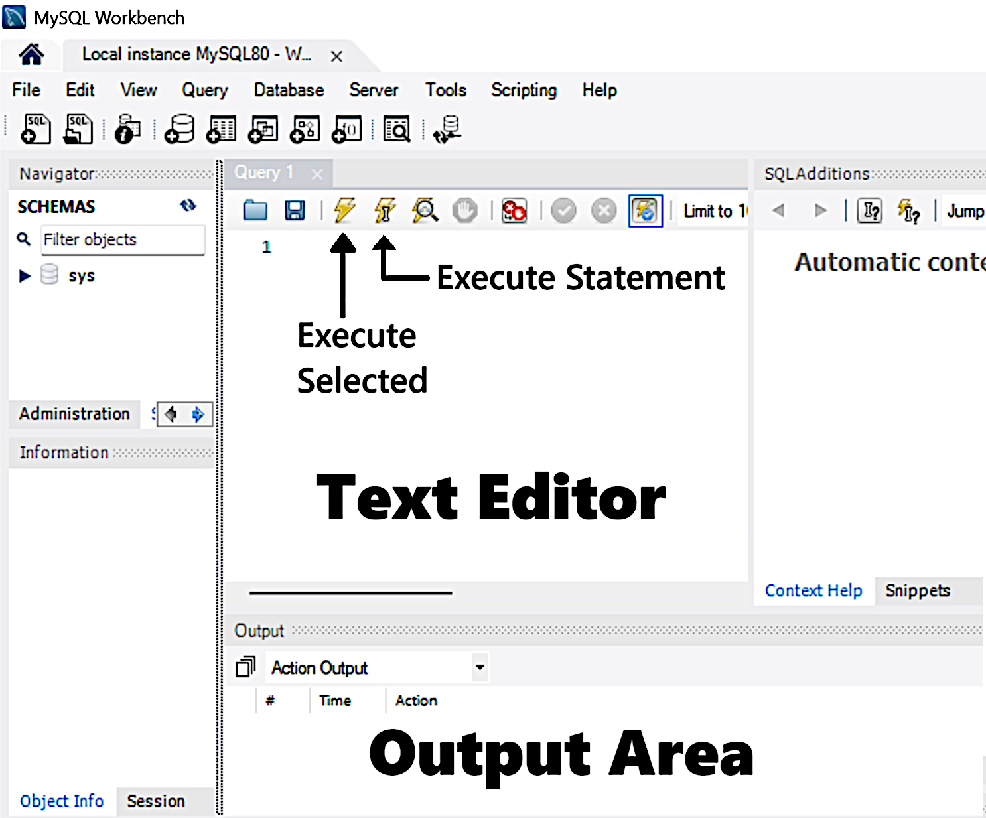The width and height of the screenshot is (986, 818).
Task: Search table data icon in main toolbar
Action: click(x=397, y=129)
